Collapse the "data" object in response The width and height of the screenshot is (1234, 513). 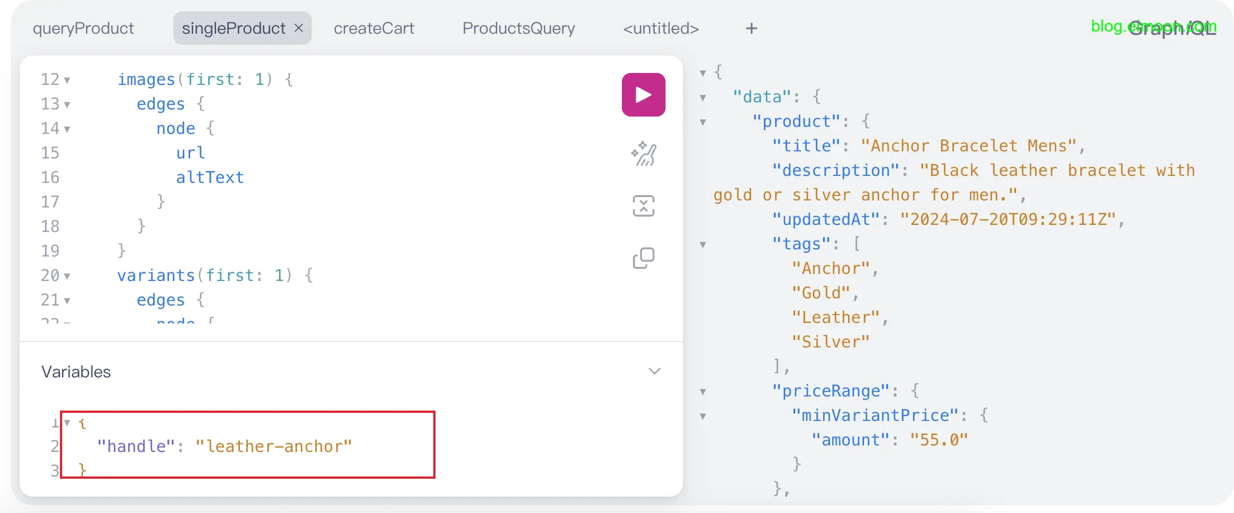pyautogui.click(x=703, y=98)
